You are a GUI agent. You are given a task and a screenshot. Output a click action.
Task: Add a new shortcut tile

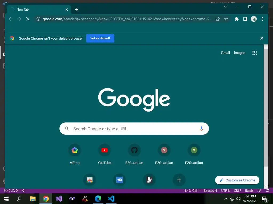pyautogui.click(x=179, y=180)
